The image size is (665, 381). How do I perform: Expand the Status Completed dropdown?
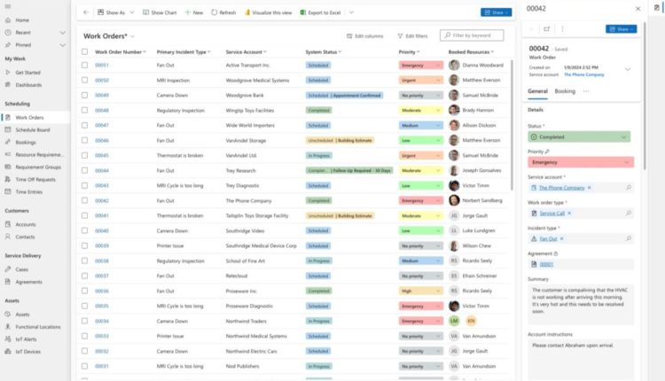click(x=626, y=137)
